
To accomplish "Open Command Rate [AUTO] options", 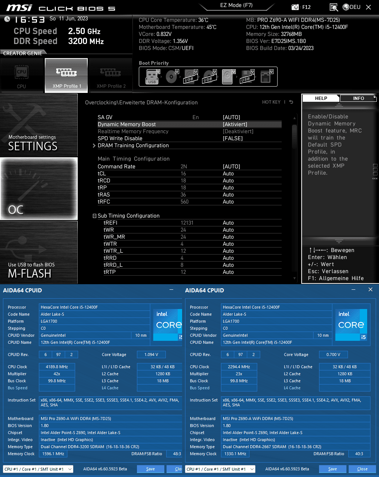I will point(231,167).
